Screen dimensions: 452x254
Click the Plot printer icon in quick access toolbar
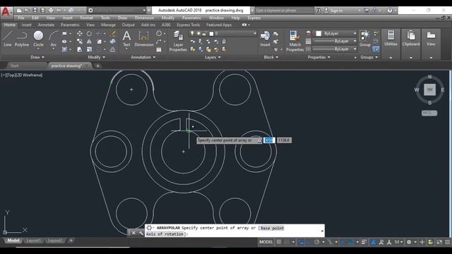tap(51, 11)
